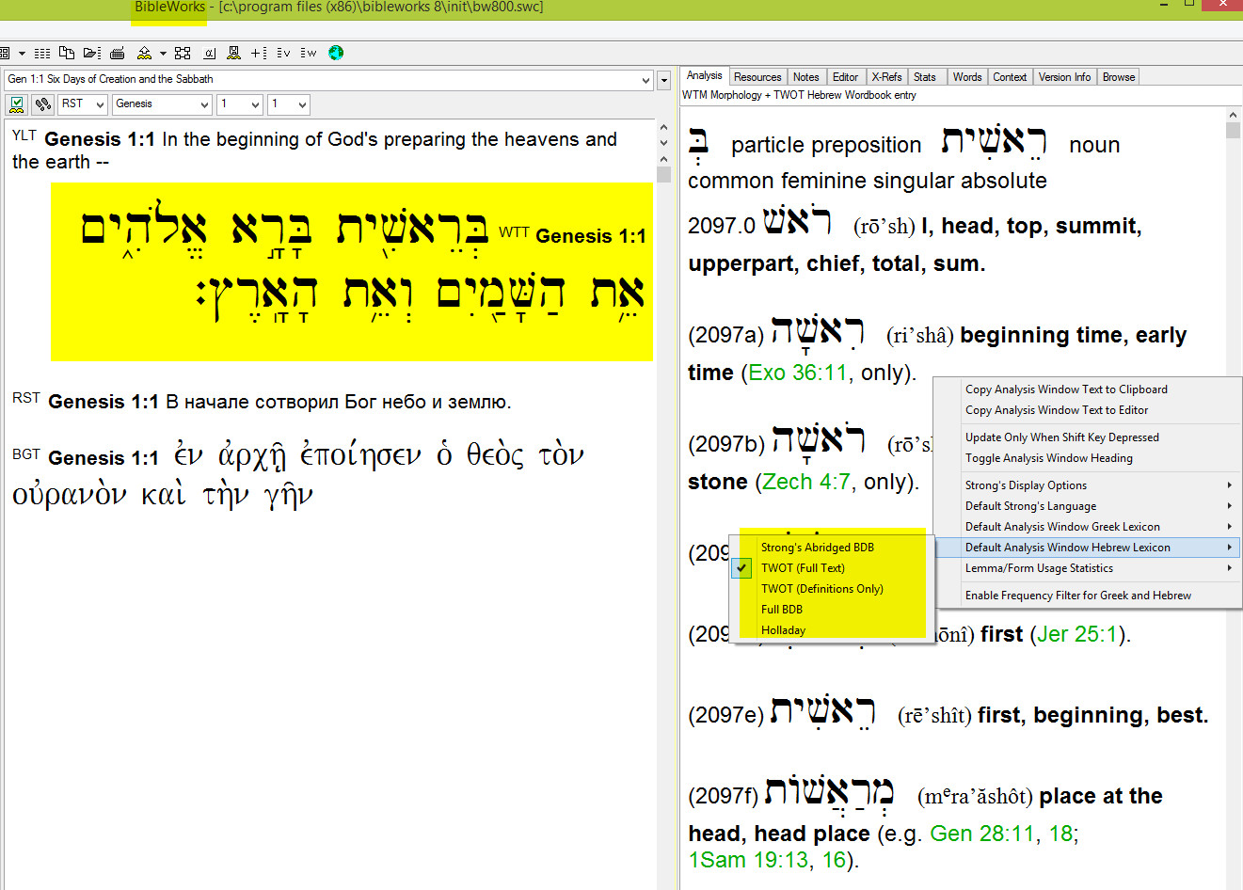
Task: Click the open folder toolbar icon
Action: click(x=91, y=53)
